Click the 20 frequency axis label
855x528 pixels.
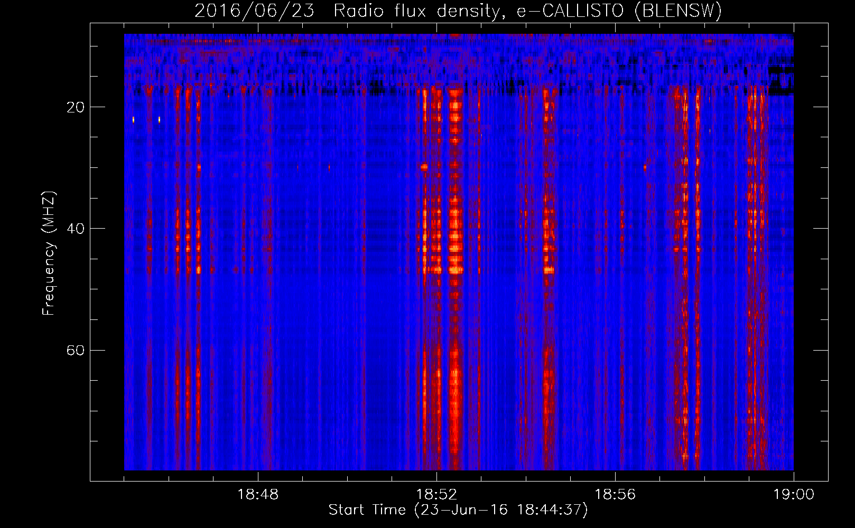pyautogui.click(x=76, y=107)
